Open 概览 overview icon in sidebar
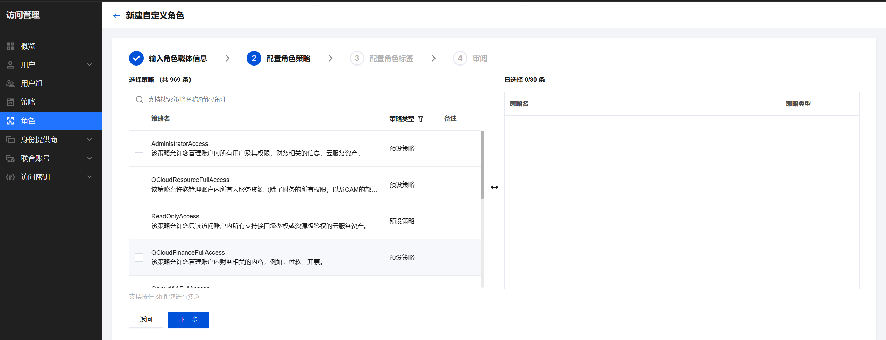The image size is (886, 340). coord(10,46)
